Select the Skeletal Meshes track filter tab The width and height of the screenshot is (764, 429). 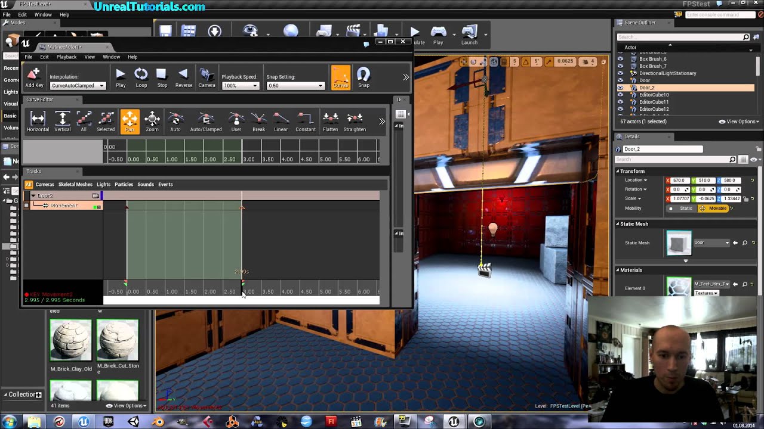(x=75, y=185)
